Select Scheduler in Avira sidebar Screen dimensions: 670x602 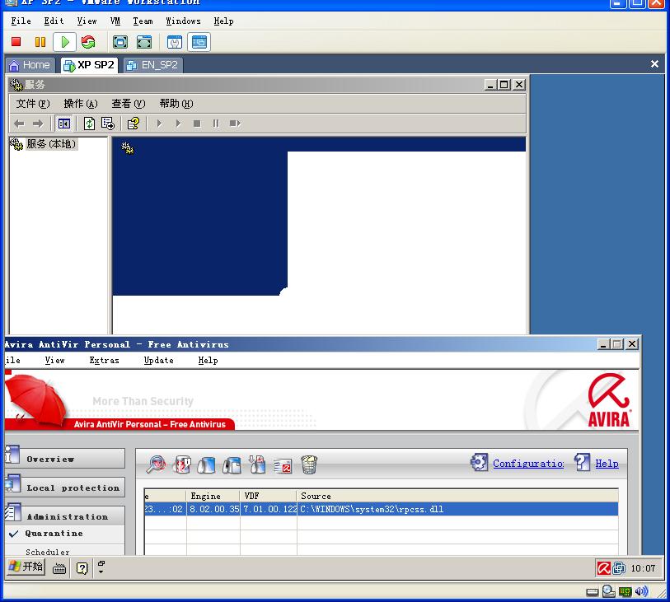tap(47, 552)
